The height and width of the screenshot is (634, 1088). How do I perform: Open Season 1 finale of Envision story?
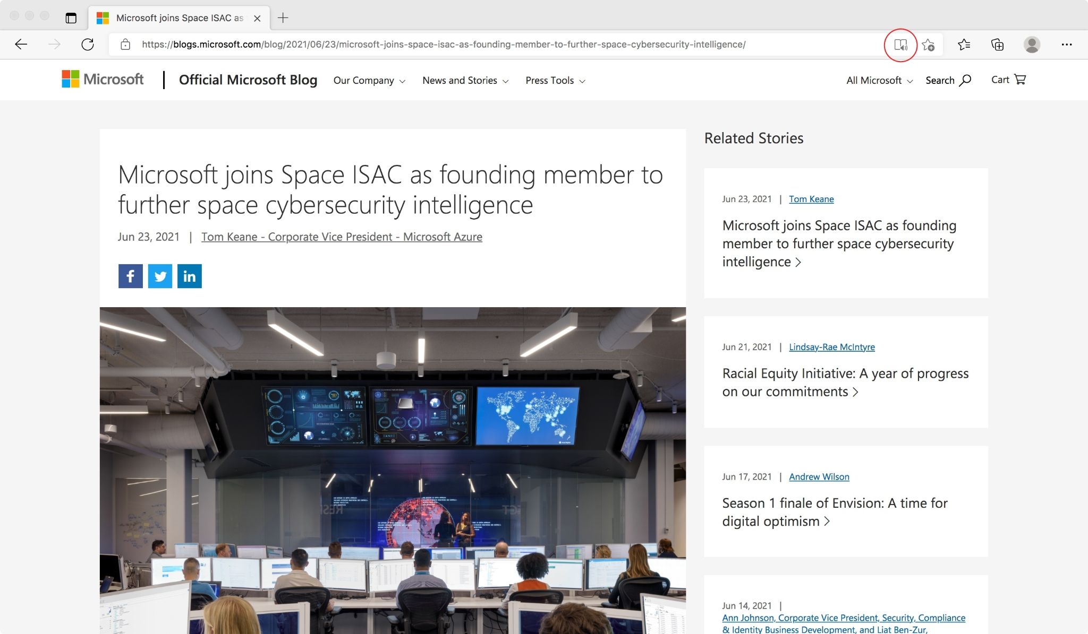[x=835, y=512]
